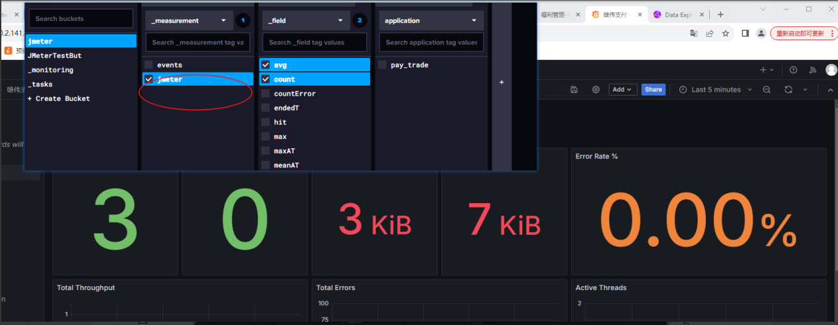Open Grafana user profile avatar
The height and width of the screenshot is (325, 838).
click(831, 70)
